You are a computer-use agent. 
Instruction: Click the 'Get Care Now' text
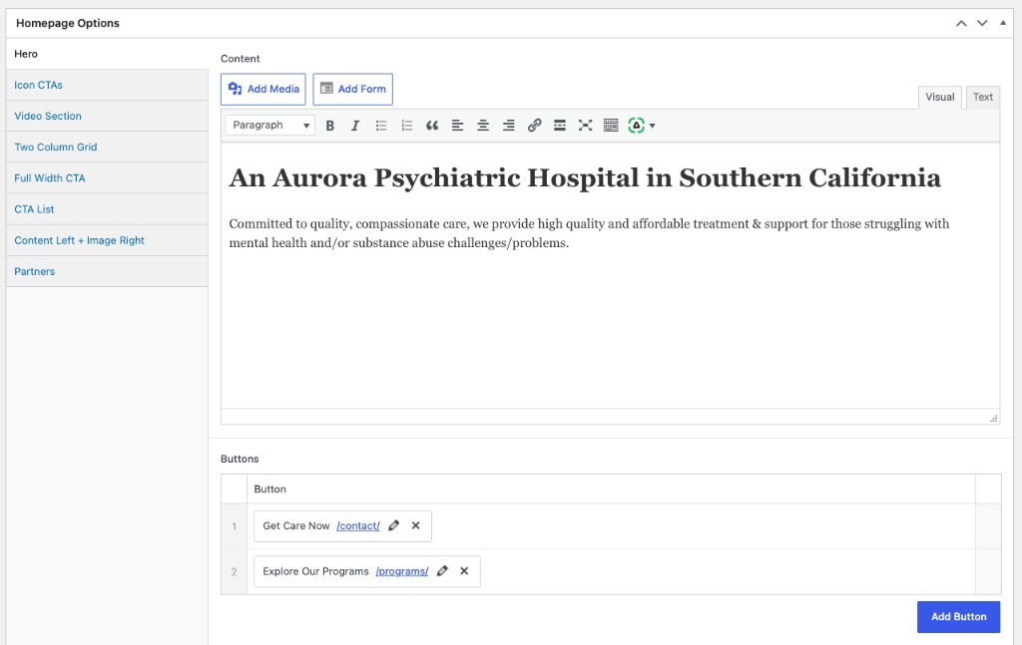295,526
